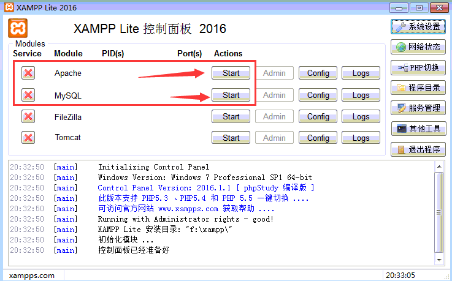The height and width of the screenshot is (281, 452).
Task: Click the Modules group label
Action: tap(30, 43)
